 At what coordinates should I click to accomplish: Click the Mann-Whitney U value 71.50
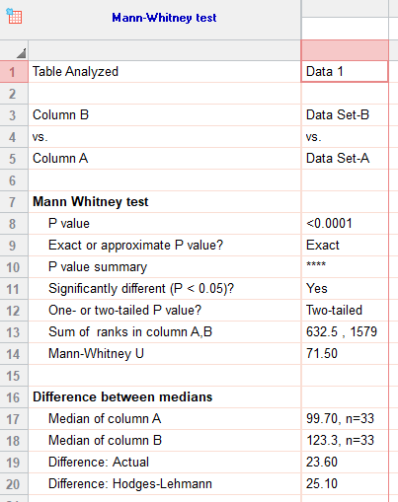(x=345, y=354)
